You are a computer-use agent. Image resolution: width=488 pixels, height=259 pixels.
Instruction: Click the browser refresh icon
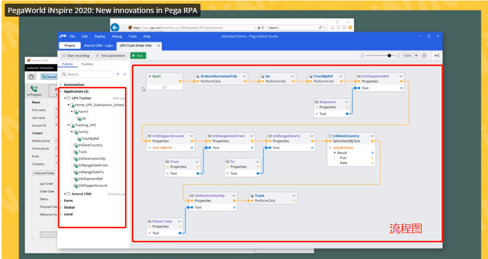pyautogui.click(x=264, y=28)
